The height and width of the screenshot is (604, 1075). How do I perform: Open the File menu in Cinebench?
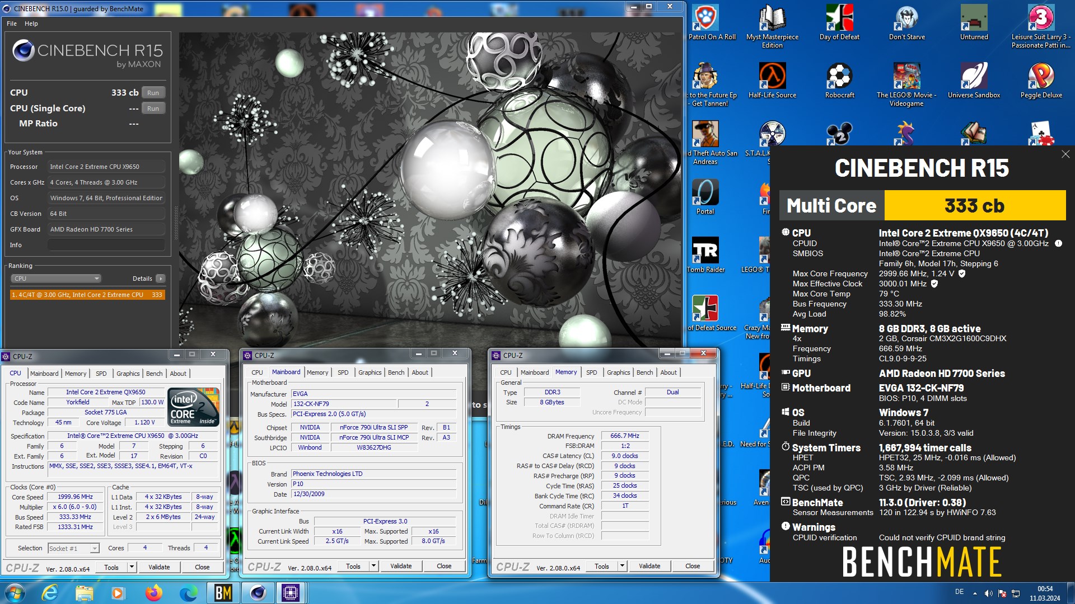tap(12, 23)
